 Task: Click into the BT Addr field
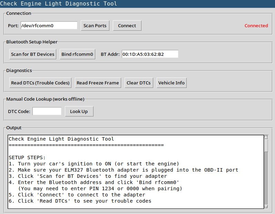(x=150, y=54)
